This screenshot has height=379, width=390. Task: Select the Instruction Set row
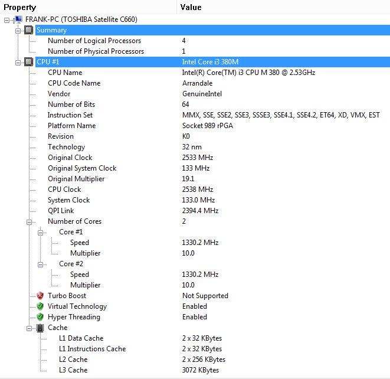[x=195, y=115]
